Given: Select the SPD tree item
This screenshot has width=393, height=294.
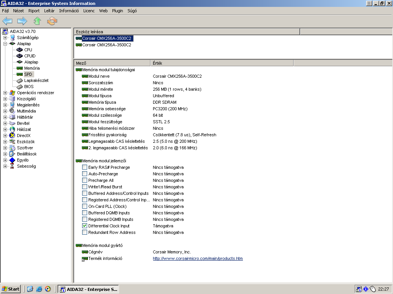Looking at the screenshot, I should [28, 74].
